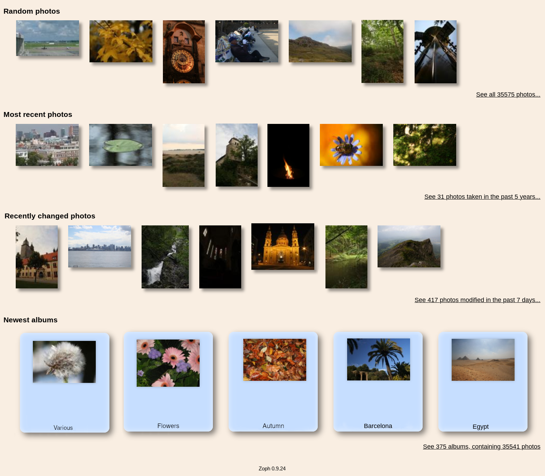
Task: Open the waterfall in forest photo
Action: click(x=165, y=257)
